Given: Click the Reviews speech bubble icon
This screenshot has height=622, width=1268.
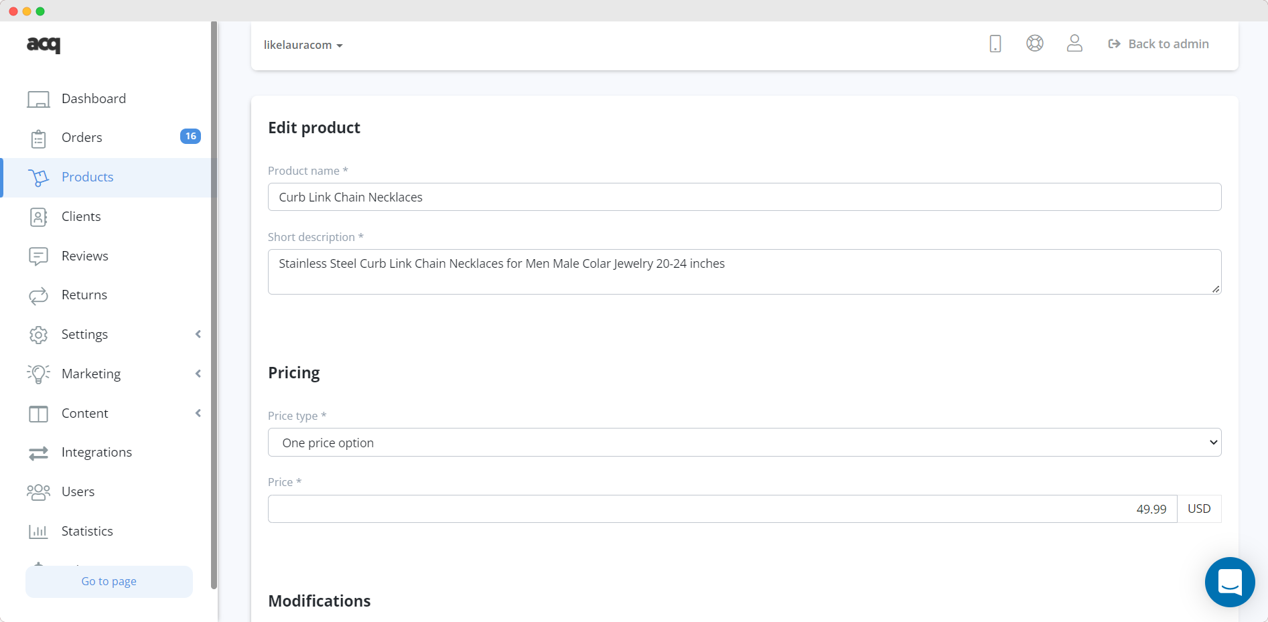Looking at the screenshot, I should point(38,256).
